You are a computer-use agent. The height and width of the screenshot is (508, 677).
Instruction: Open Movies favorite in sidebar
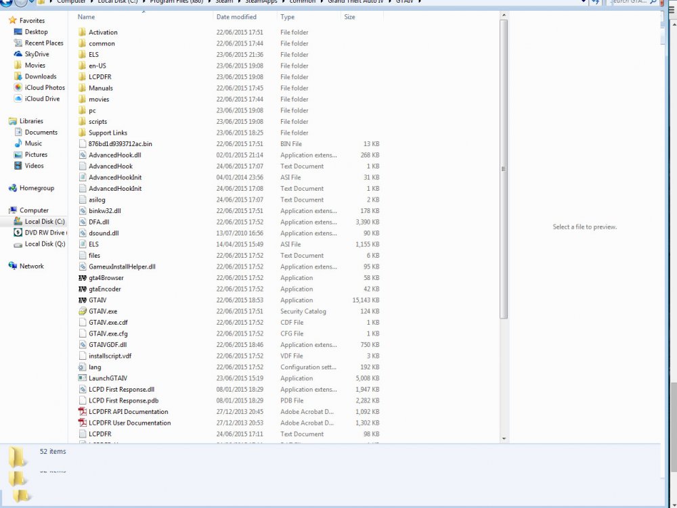35,65
